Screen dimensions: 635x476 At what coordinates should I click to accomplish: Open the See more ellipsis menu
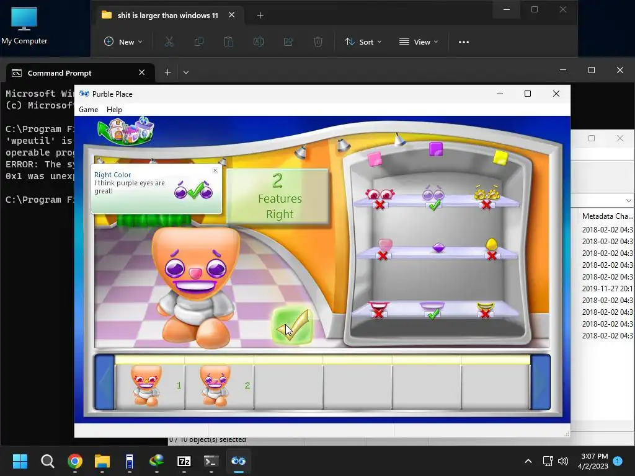tap(464, 42)
